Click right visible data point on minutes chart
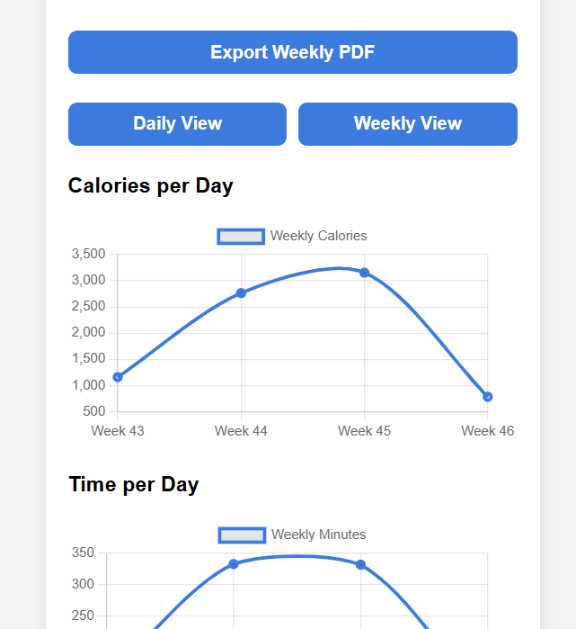Screen dimensions: 576x629 click(x=360, y=565)
